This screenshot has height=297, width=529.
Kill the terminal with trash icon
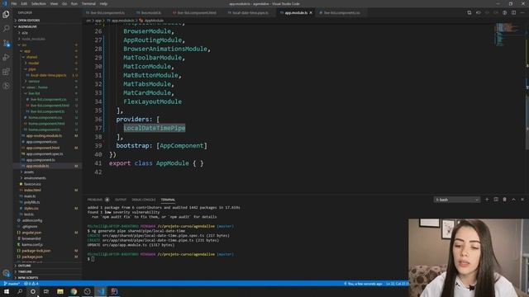(x=504, y=200)
